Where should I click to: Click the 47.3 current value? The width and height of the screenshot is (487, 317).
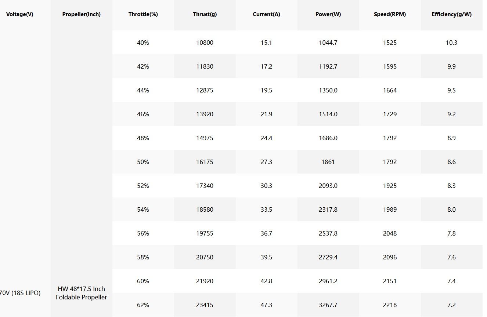267,305
